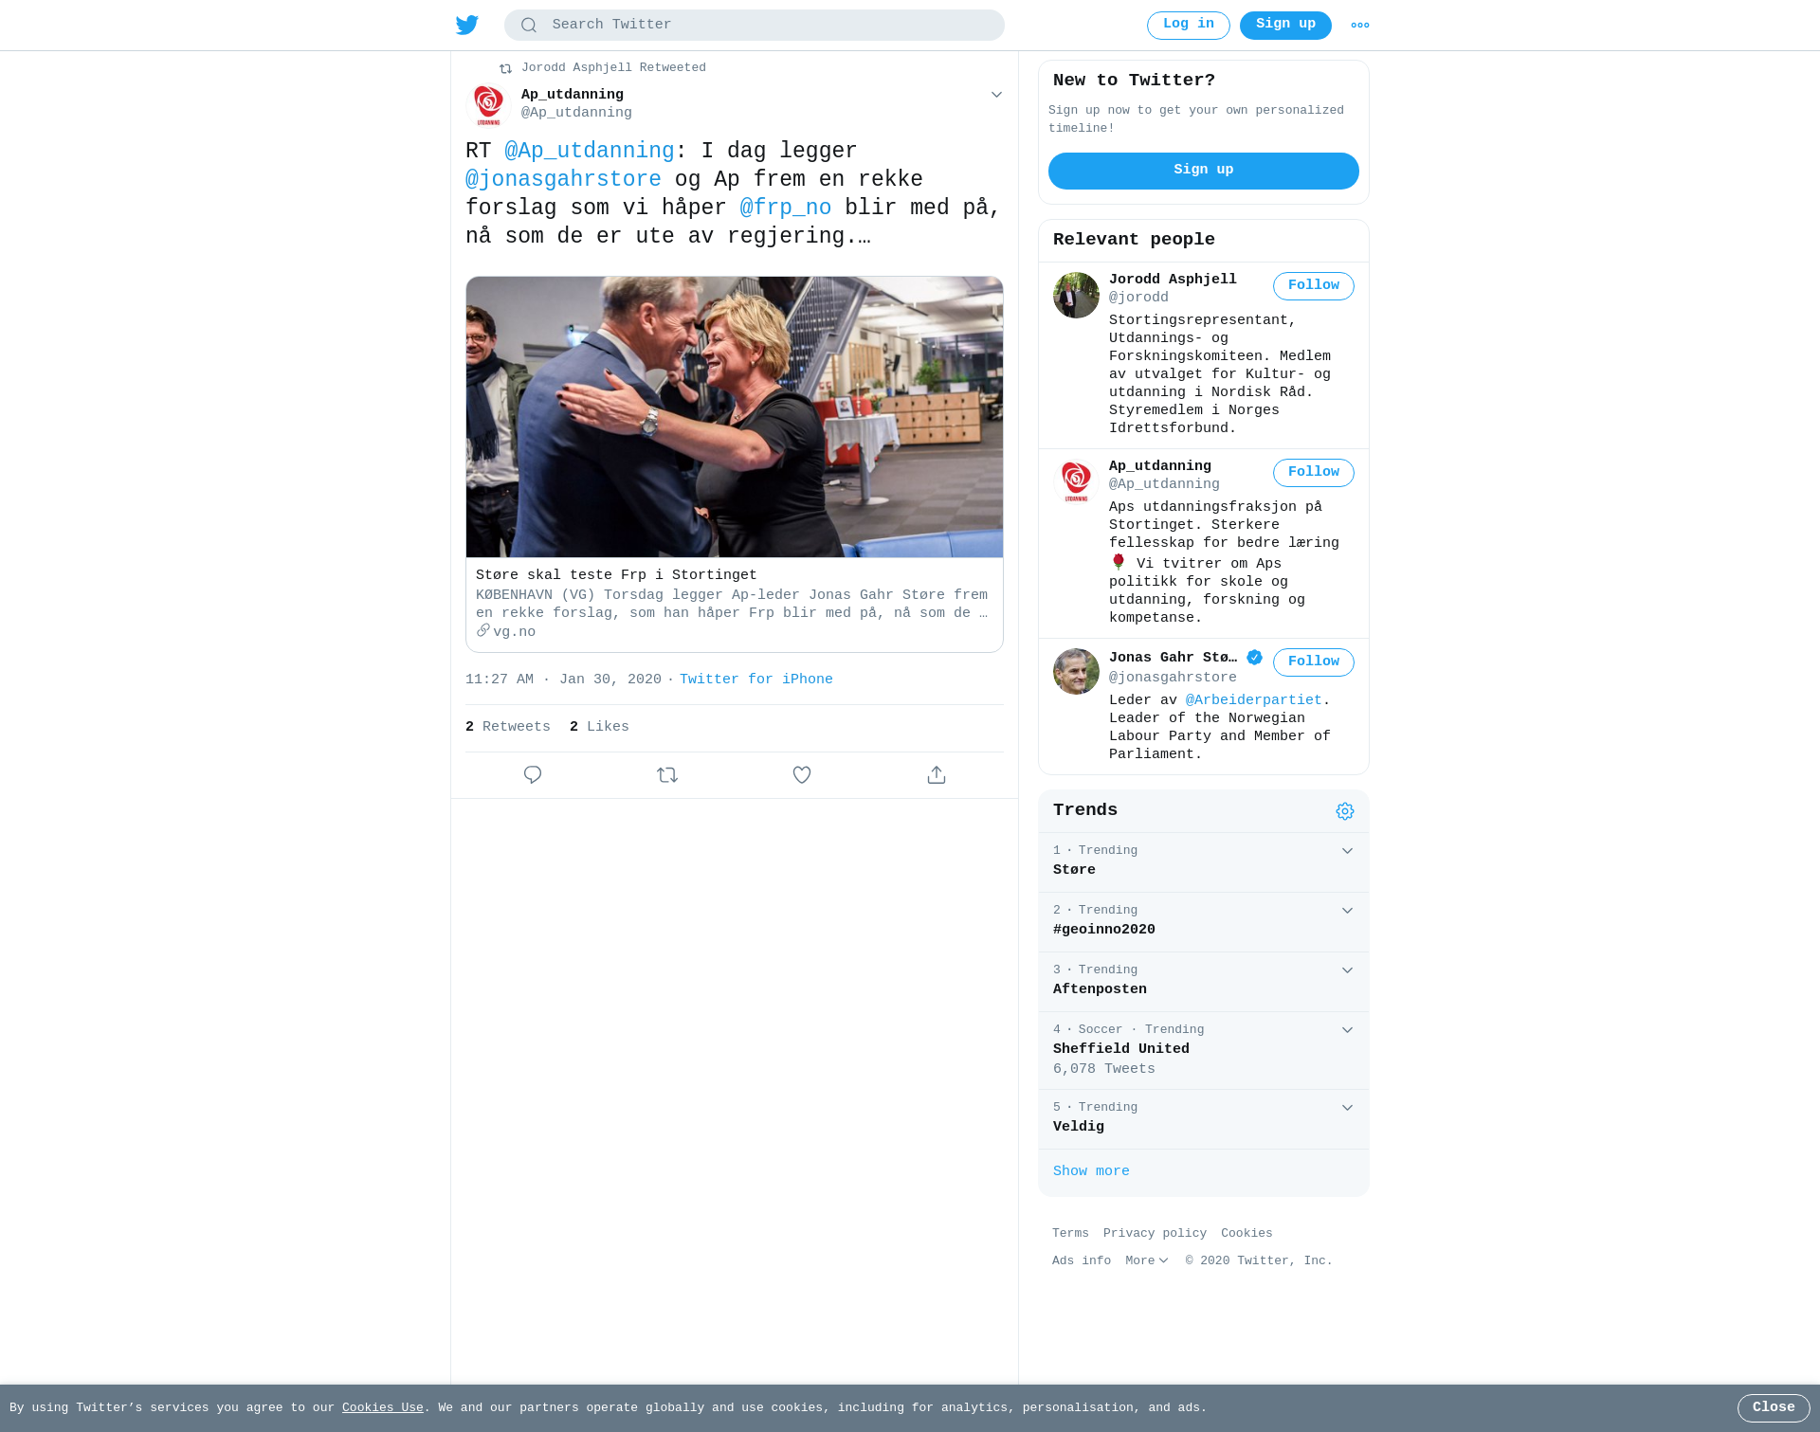Like the tweet with heart icon

pyautogui.click(x=802, y=775)
